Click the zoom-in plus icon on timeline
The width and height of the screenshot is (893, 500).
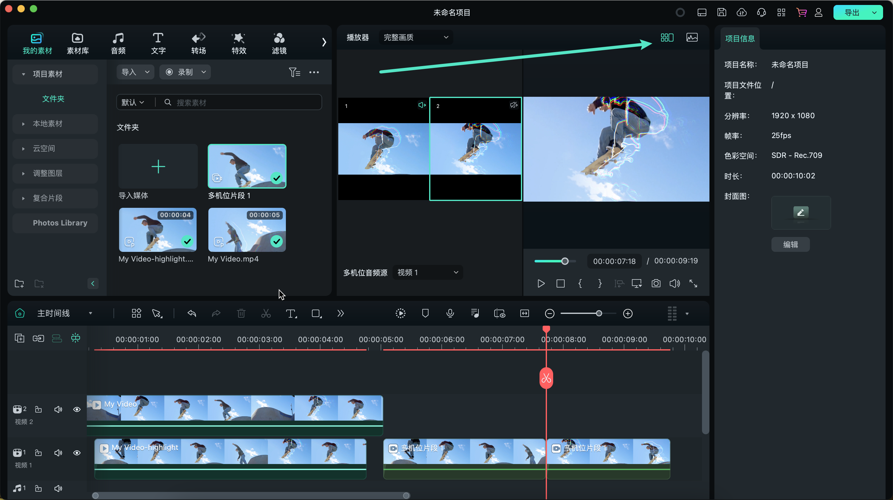[628, 314]
